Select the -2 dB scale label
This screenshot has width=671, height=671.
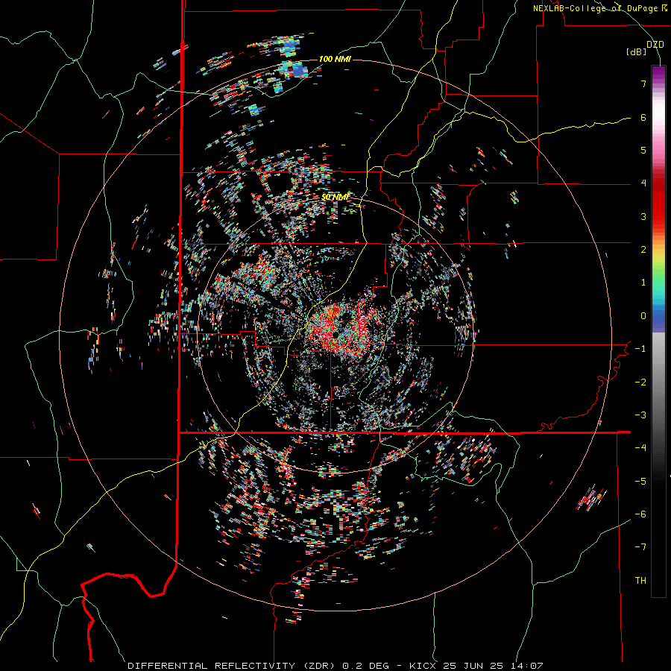pos(640,382)
